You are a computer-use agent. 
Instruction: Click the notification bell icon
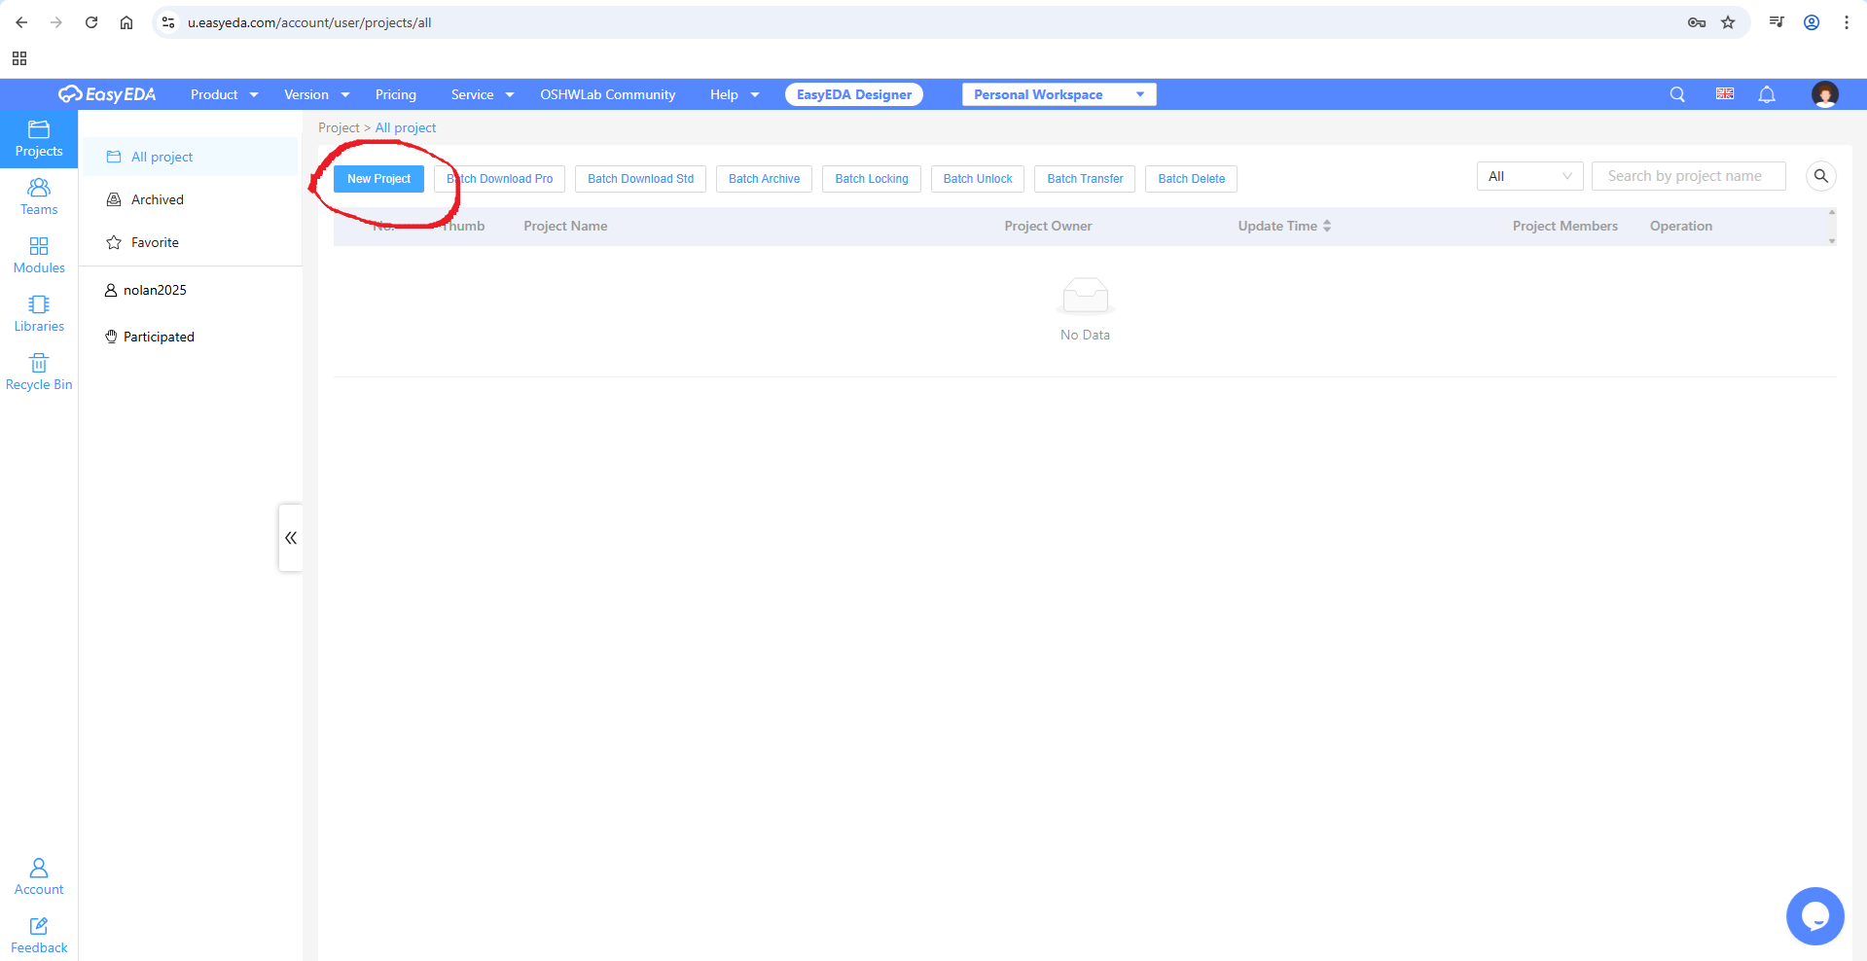point(1767,94)
